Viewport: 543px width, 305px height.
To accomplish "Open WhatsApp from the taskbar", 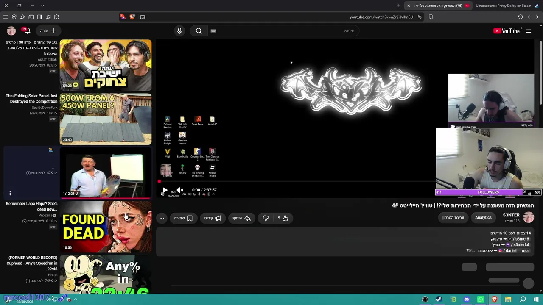I will 480,299.
